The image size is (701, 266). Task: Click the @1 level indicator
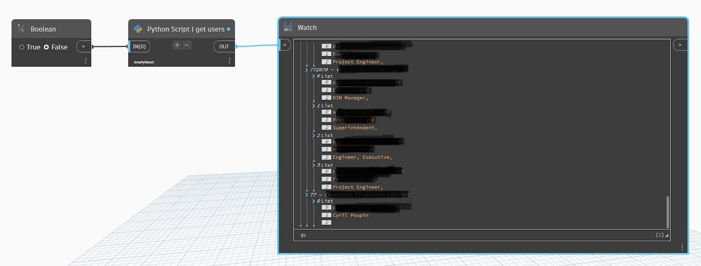click(303, 235)
